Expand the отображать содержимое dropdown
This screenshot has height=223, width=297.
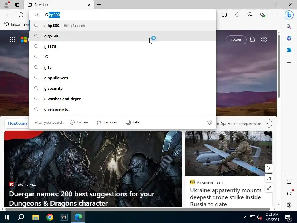[x=244, y=123]
